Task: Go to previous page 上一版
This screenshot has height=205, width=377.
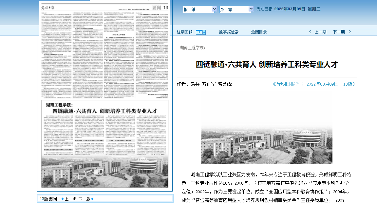Action: [70, 199]
